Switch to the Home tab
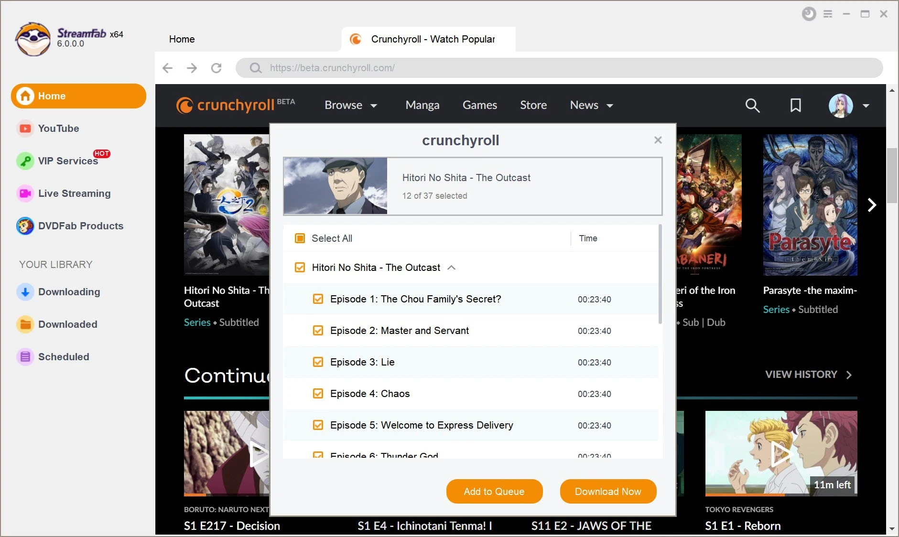This screenshot has width=899, height=537. pos(181,39)
